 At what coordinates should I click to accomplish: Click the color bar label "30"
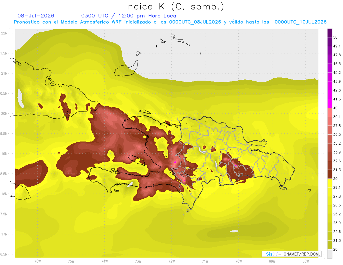tap(336, 179)
